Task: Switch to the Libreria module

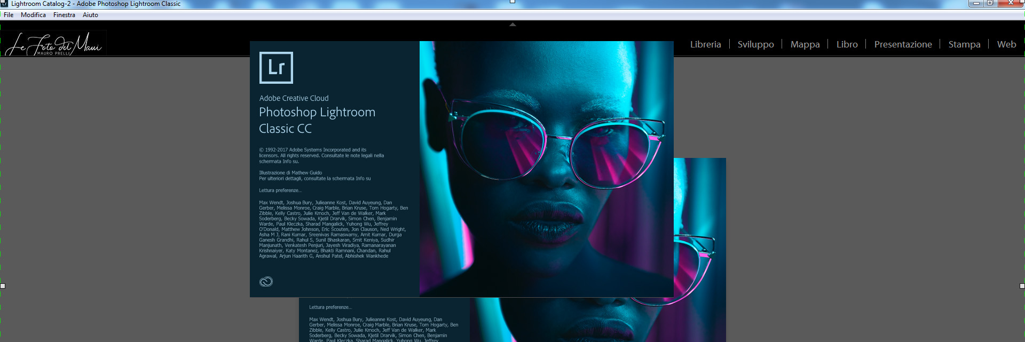Action: (x=705, y=44)
